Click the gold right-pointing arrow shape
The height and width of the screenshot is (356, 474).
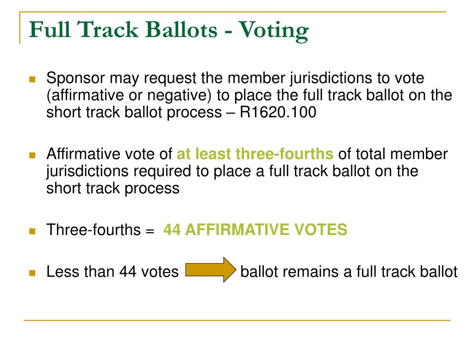click(211, 270)
